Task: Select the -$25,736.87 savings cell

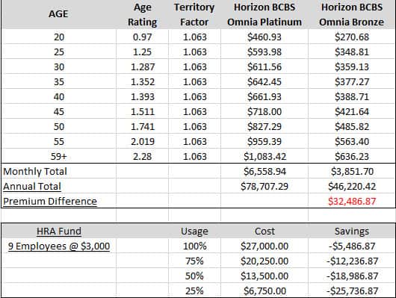Action: (x=352, y=291)
